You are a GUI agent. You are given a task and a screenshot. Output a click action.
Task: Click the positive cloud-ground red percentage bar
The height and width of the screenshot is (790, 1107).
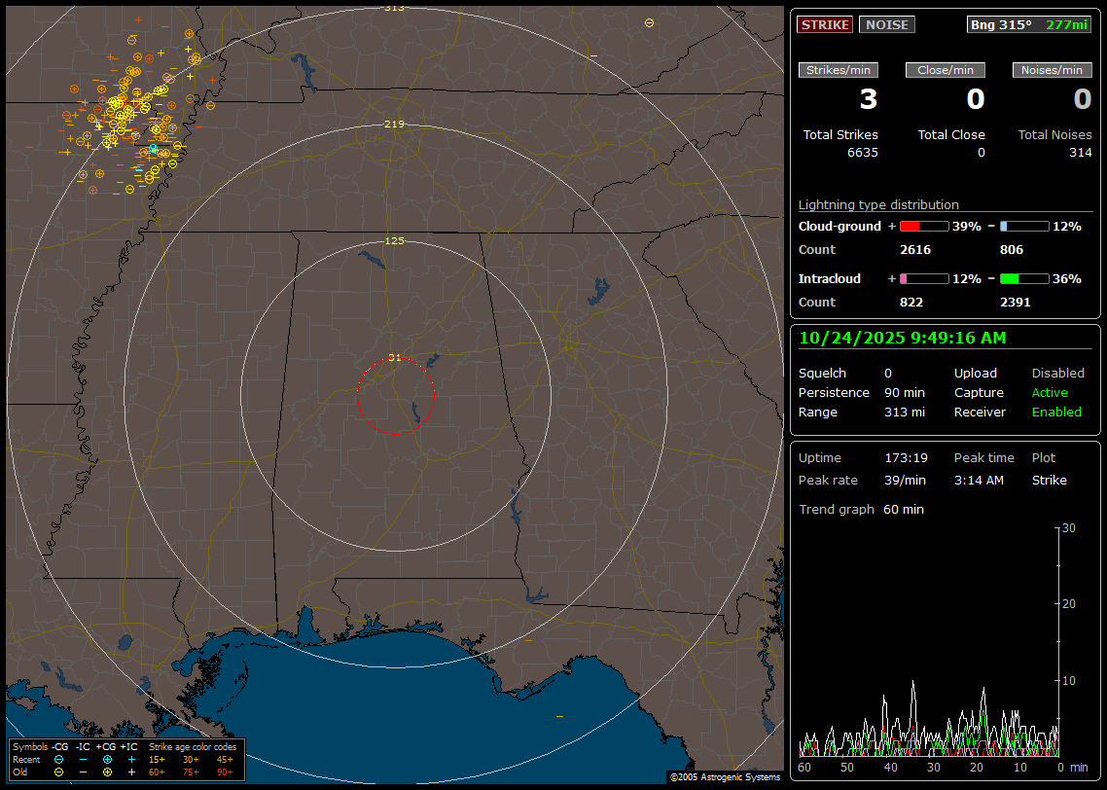click(x=923, y=226)
